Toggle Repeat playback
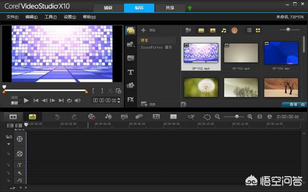The height and width of the screenshot is (192, 308). [69, 101]
